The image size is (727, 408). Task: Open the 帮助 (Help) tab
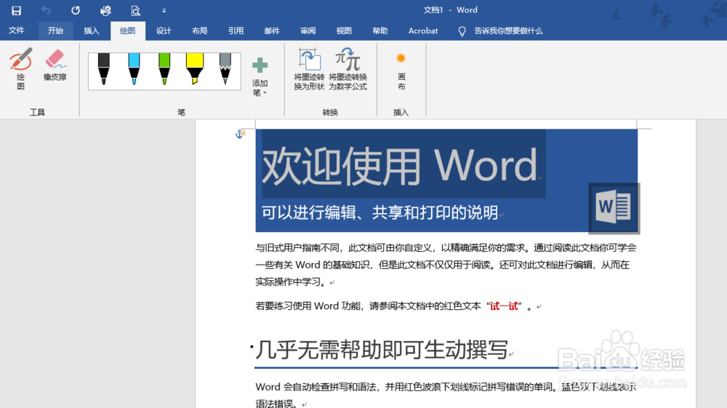pos(380,31)
